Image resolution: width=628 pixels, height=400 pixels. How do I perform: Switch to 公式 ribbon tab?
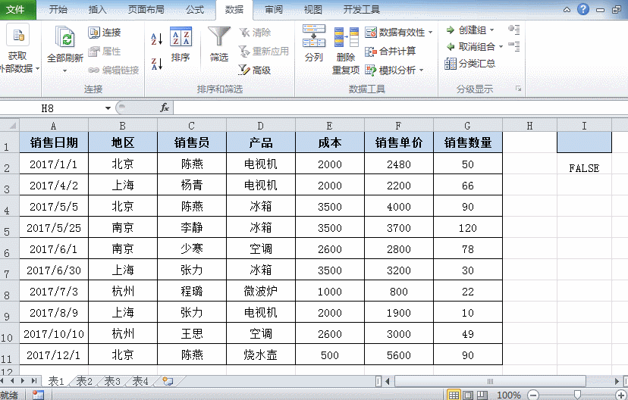click(195, 10)
